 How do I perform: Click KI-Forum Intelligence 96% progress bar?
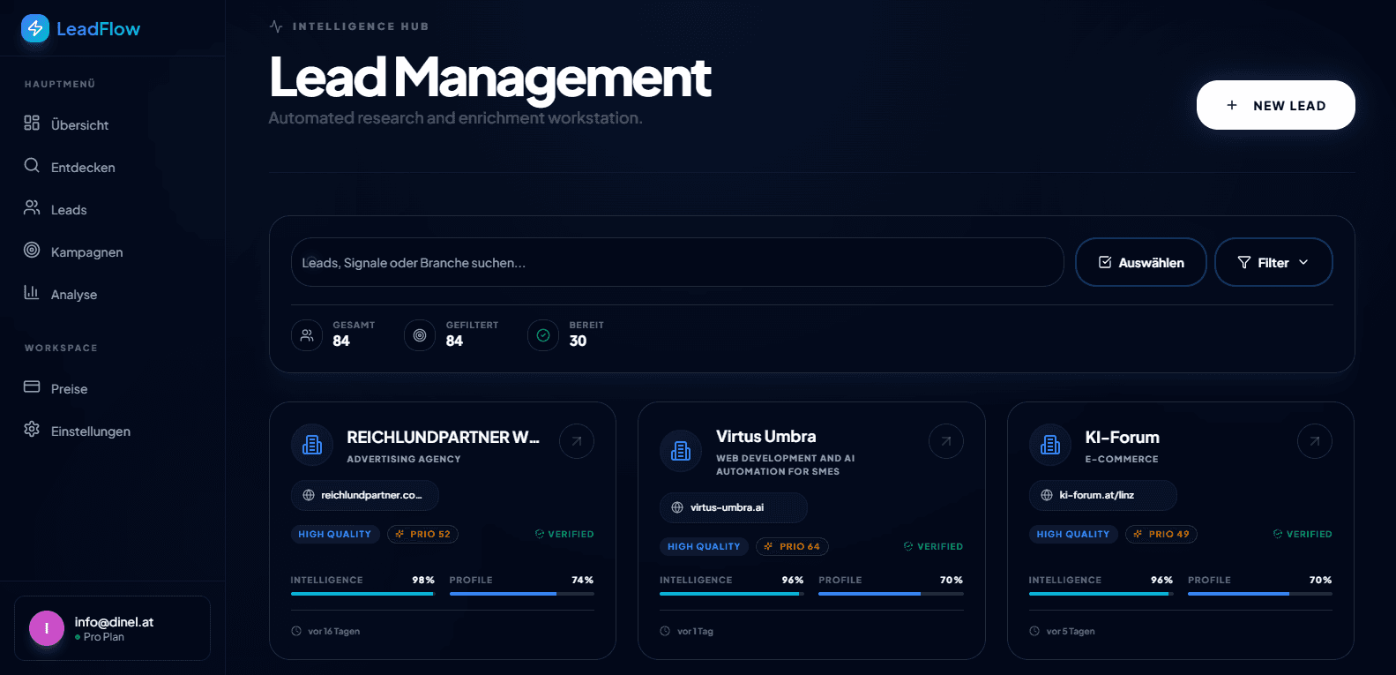coord(1101,594)
